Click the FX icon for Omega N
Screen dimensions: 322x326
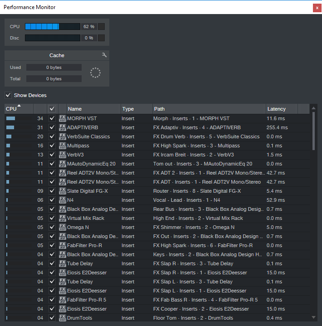[63, 227]
